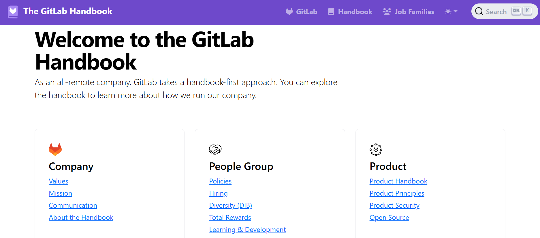Focus the Search input field
Viewport: 540px width, 238px height.
[496, 12]
